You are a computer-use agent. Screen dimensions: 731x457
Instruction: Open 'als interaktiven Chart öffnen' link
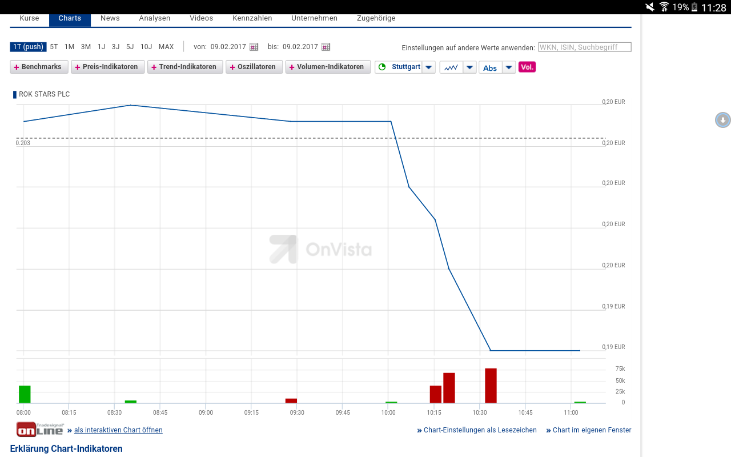118,430
